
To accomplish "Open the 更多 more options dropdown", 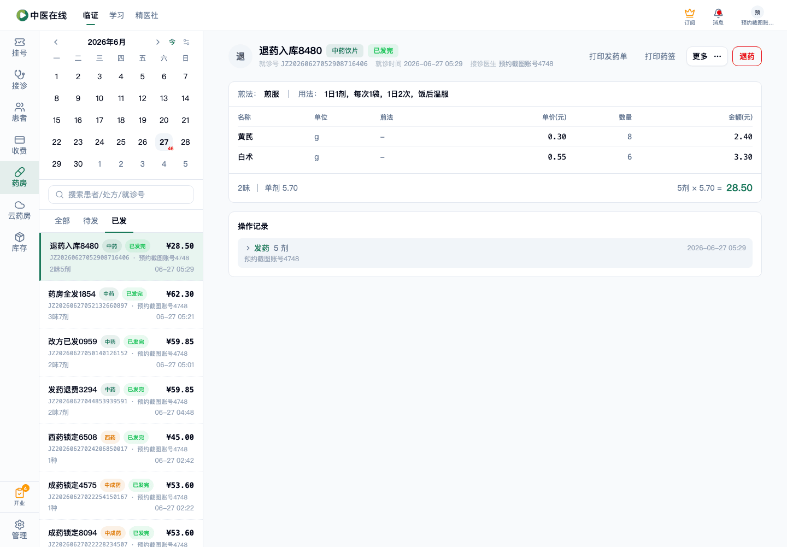I will 707,56.
